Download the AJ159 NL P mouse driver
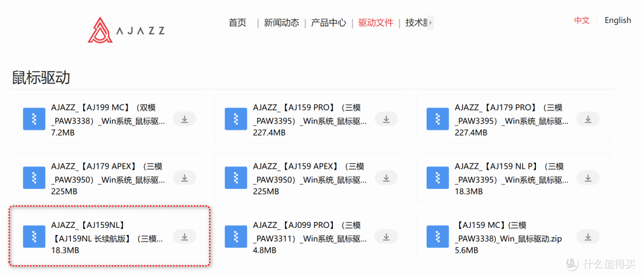This screenshot has height=277, width=641. coord(588,178)
